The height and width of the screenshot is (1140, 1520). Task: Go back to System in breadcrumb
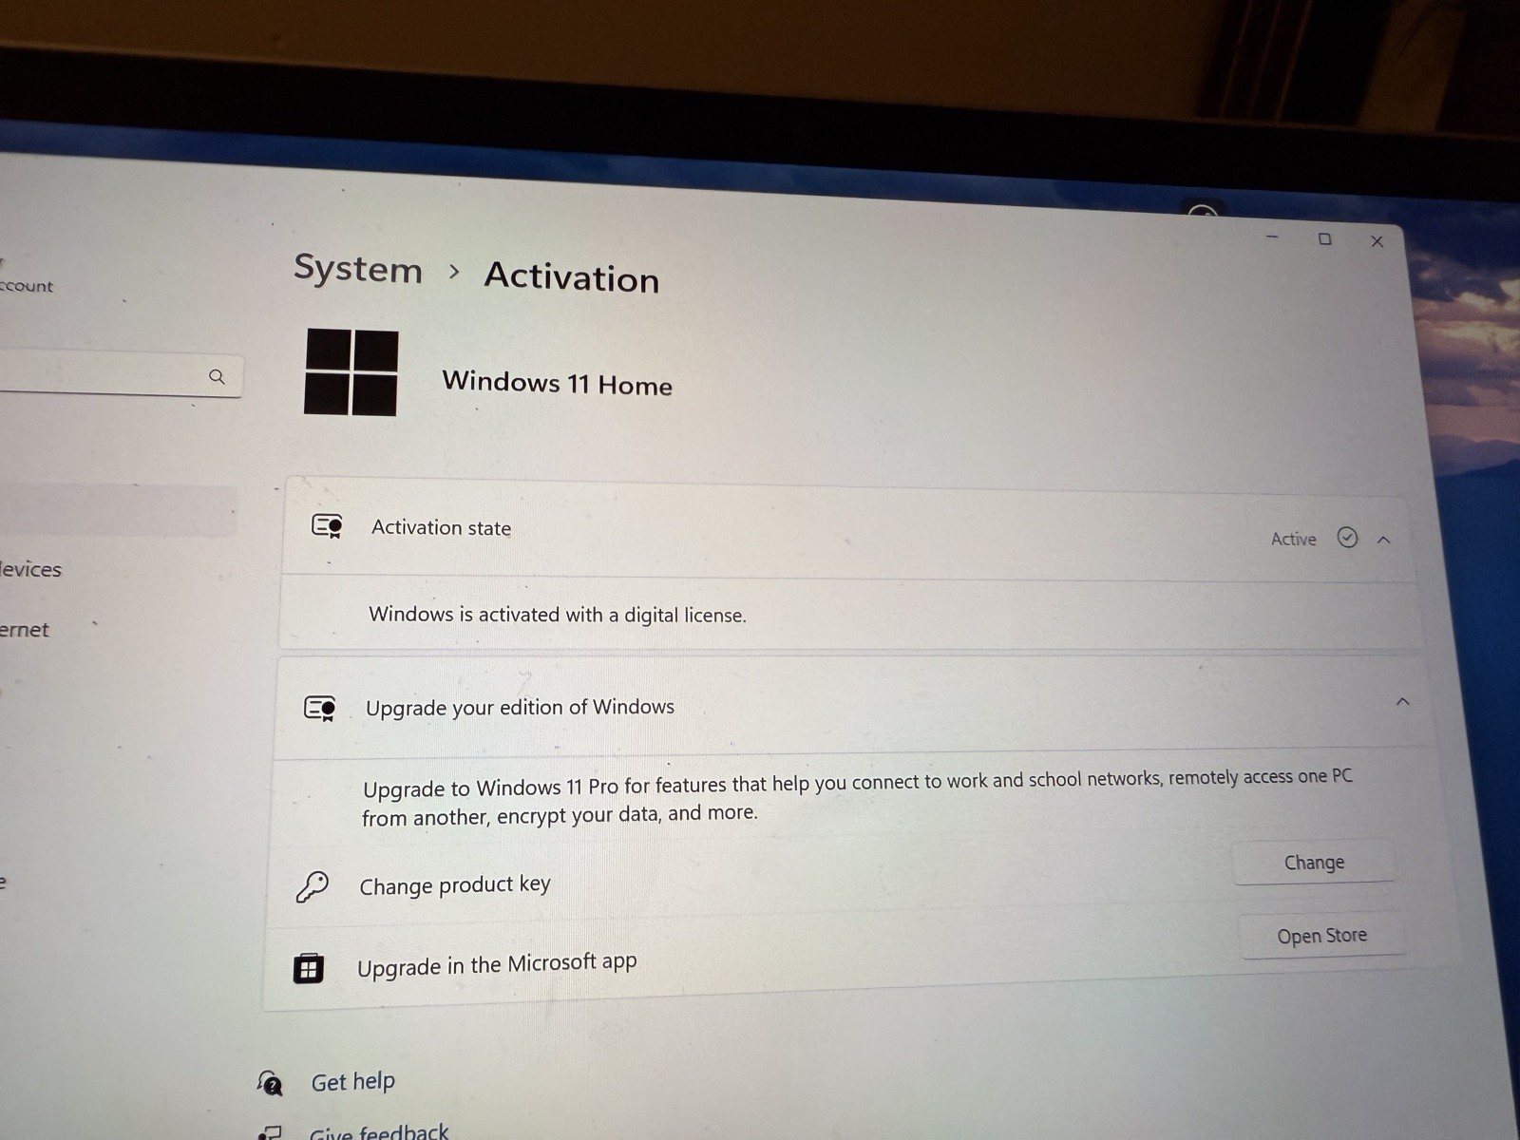[358, 269]
